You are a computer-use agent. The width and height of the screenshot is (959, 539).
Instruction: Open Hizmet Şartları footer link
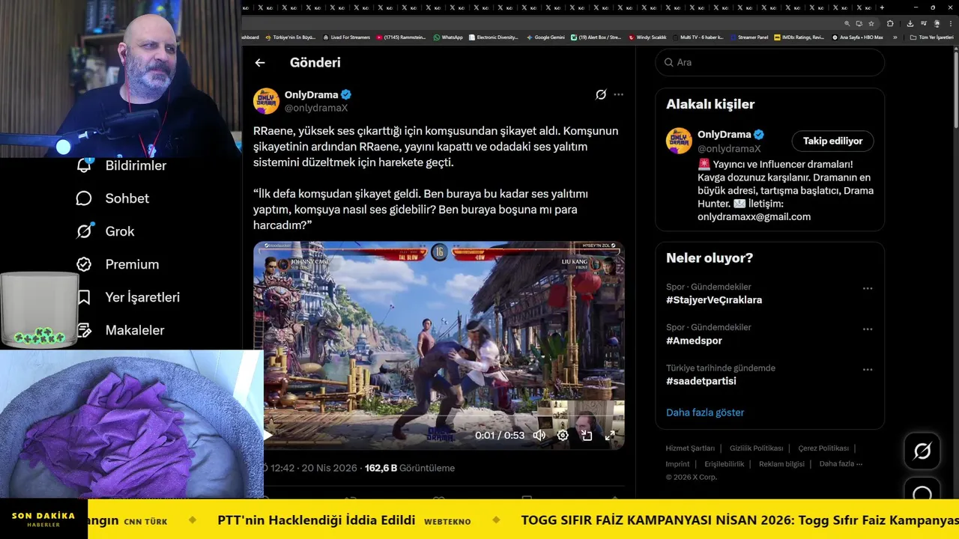(690, 448)
